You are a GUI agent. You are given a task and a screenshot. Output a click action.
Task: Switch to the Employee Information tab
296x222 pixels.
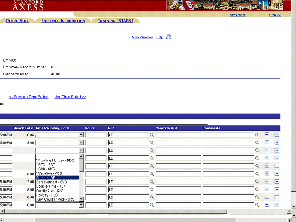[x=63, y=21]
